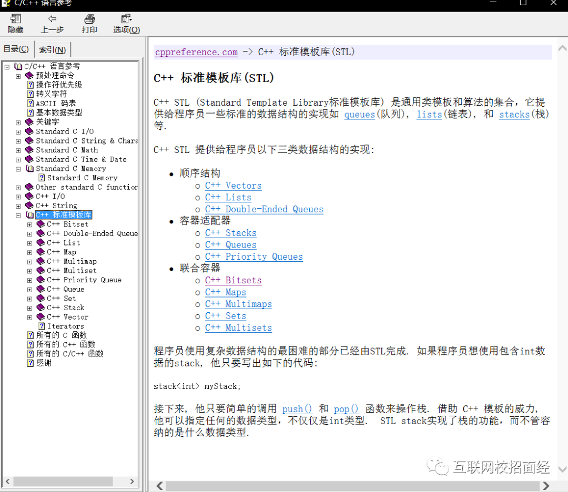Click the book icon beside 預处理命令
This screenshot has height=492, width=568.
29,76
